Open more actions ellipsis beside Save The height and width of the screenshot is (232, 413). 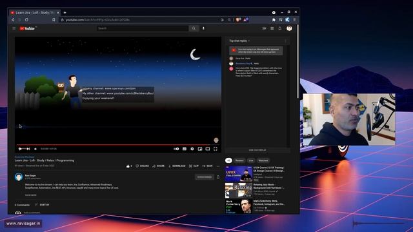coord(218,166)
